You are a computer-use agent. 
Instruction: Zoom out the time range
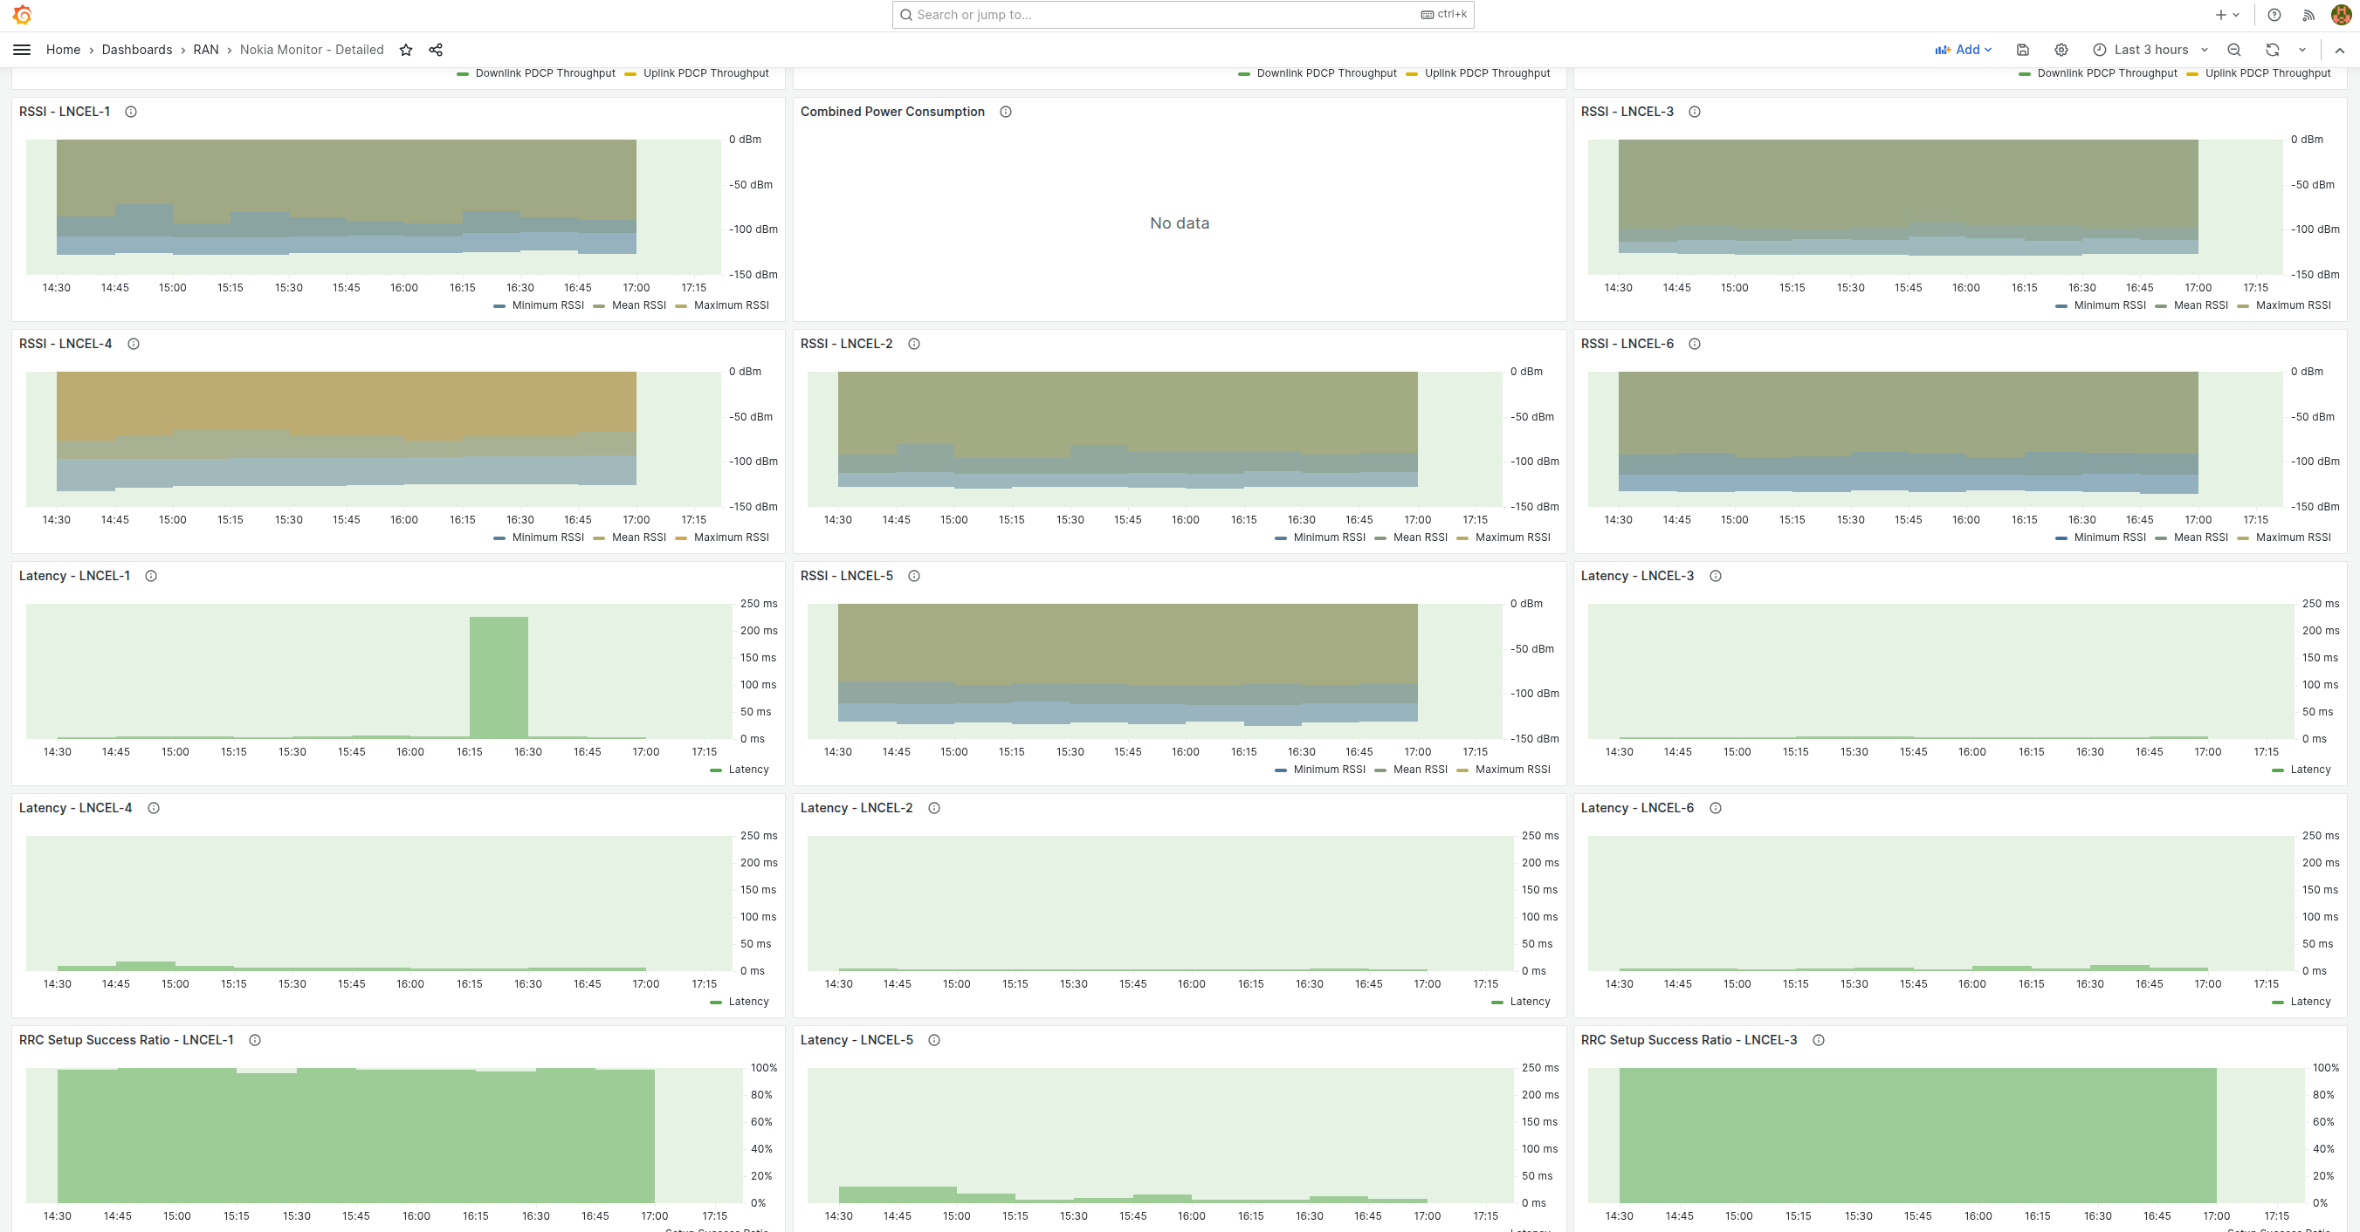tap(2234, 50)
